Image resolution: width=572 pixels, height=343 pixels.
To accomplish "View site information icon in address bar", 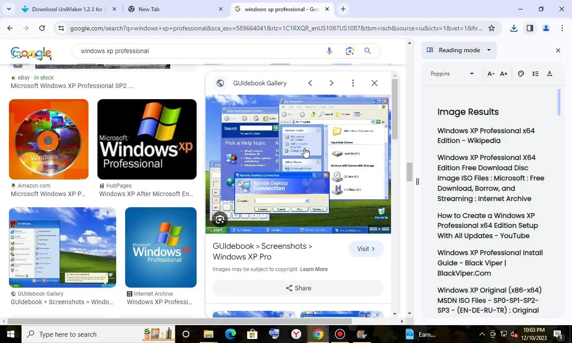I will pyautogui.click(x=61, y=28).
